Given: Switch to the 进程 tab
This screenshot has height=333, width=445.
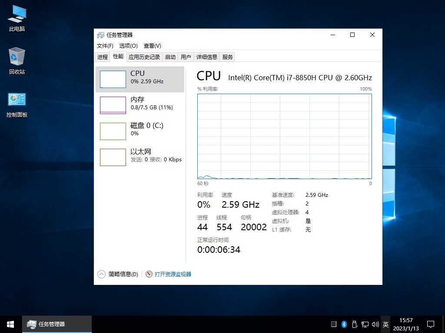Looking at the screenshot, I should click(x=103, y=57).
